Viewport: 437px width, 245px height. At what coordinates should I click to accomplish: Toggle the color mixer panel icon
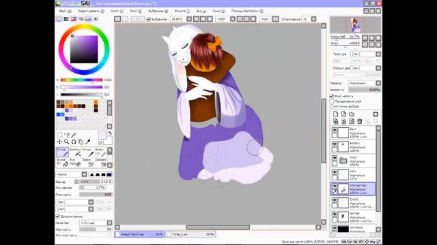click(81, 19)
